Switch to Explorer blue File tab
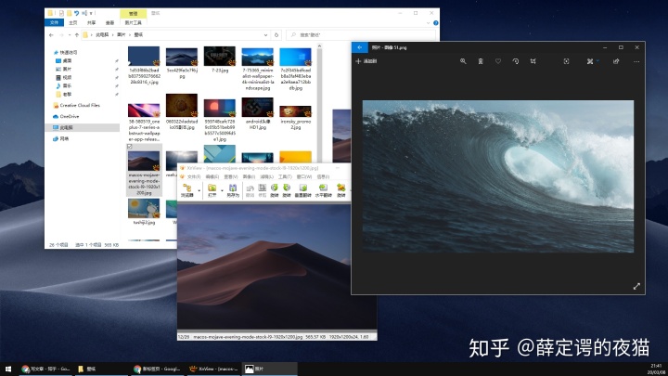 pyautogui.click(x=55, y=22)
